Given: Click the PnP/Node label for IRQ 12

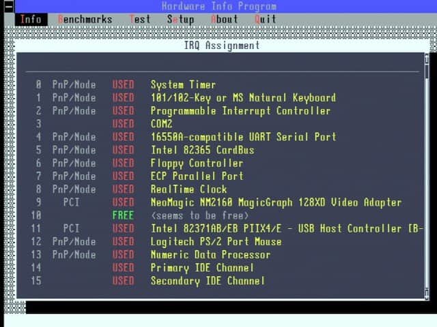Looking at the screenshot, I should 74,242.
